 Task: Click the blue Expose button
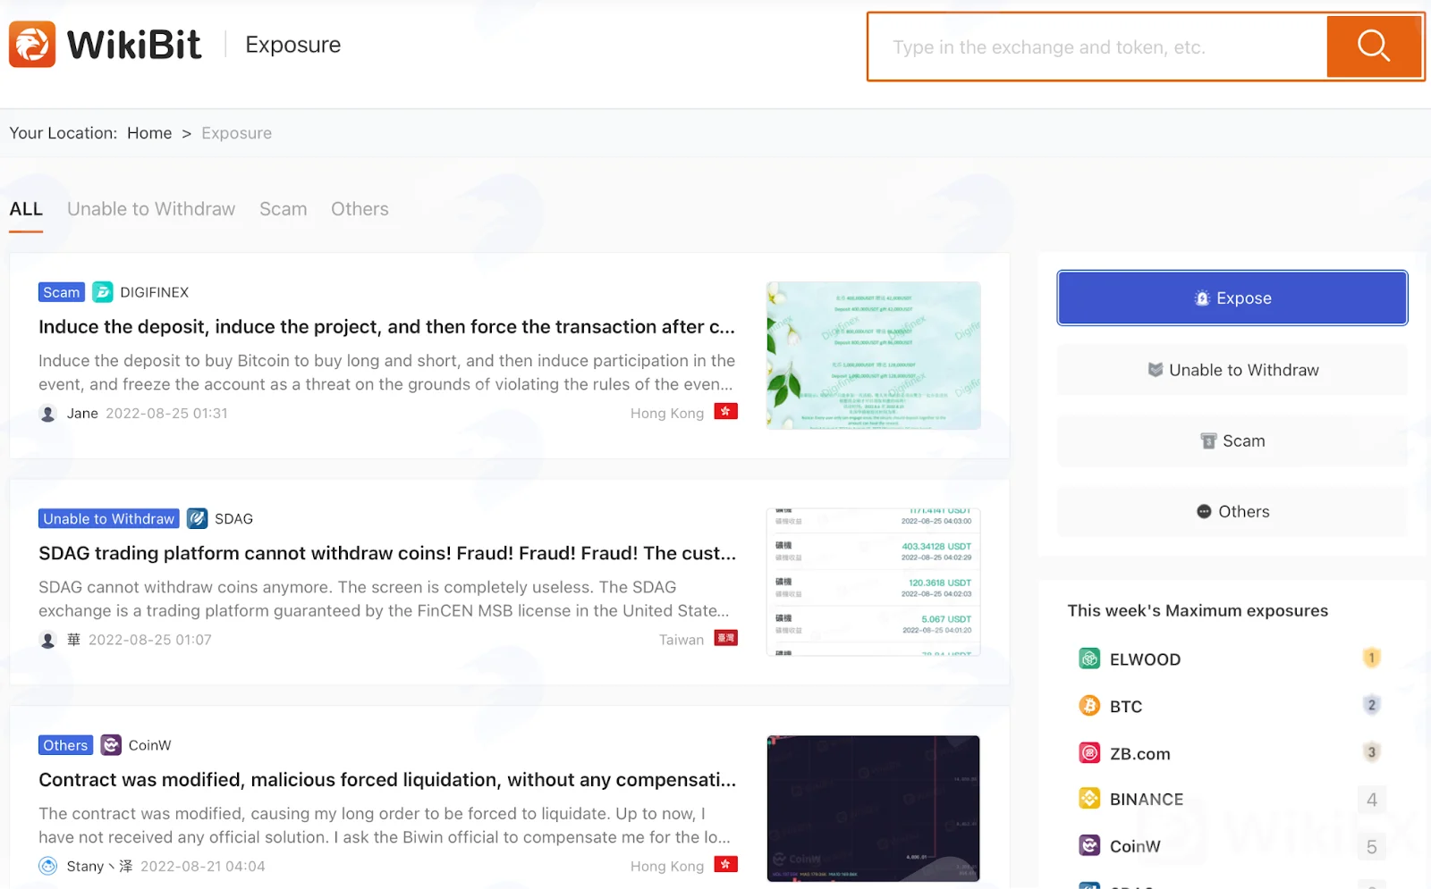[x=1232, y=298]
